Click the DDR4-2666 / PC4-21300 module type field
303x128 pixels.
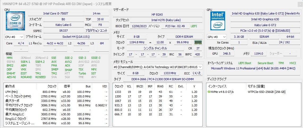pos(163,79)
